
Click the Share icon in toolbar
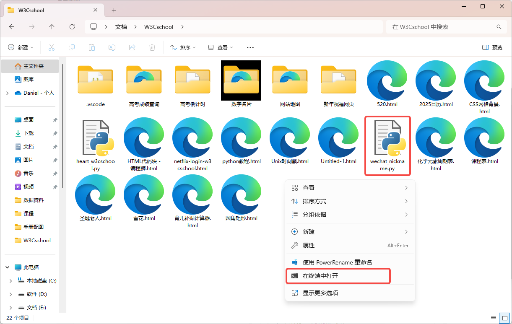132,47
